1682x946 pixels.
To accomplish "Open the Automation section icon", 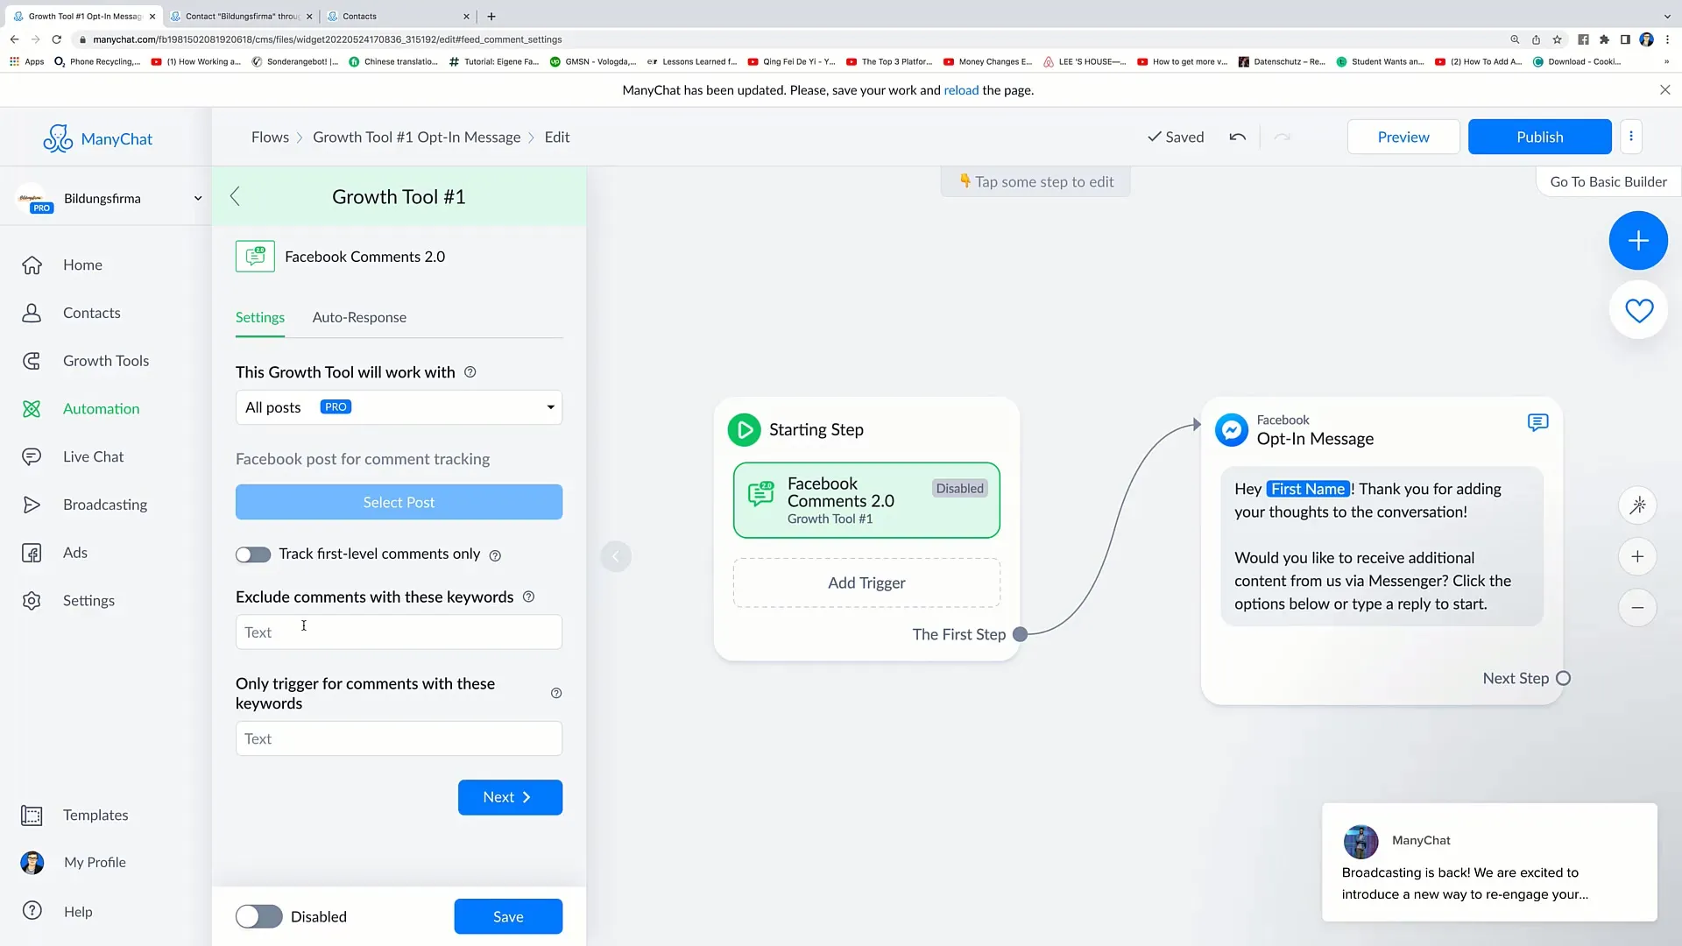I will (x=32, y=407).
